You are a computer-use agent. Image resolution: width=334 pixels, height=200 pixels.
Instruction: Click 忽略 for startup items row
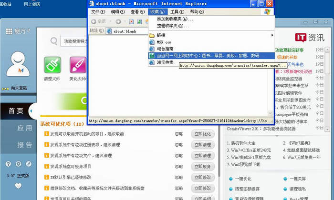pyautogui.click(x=179, y=134)
